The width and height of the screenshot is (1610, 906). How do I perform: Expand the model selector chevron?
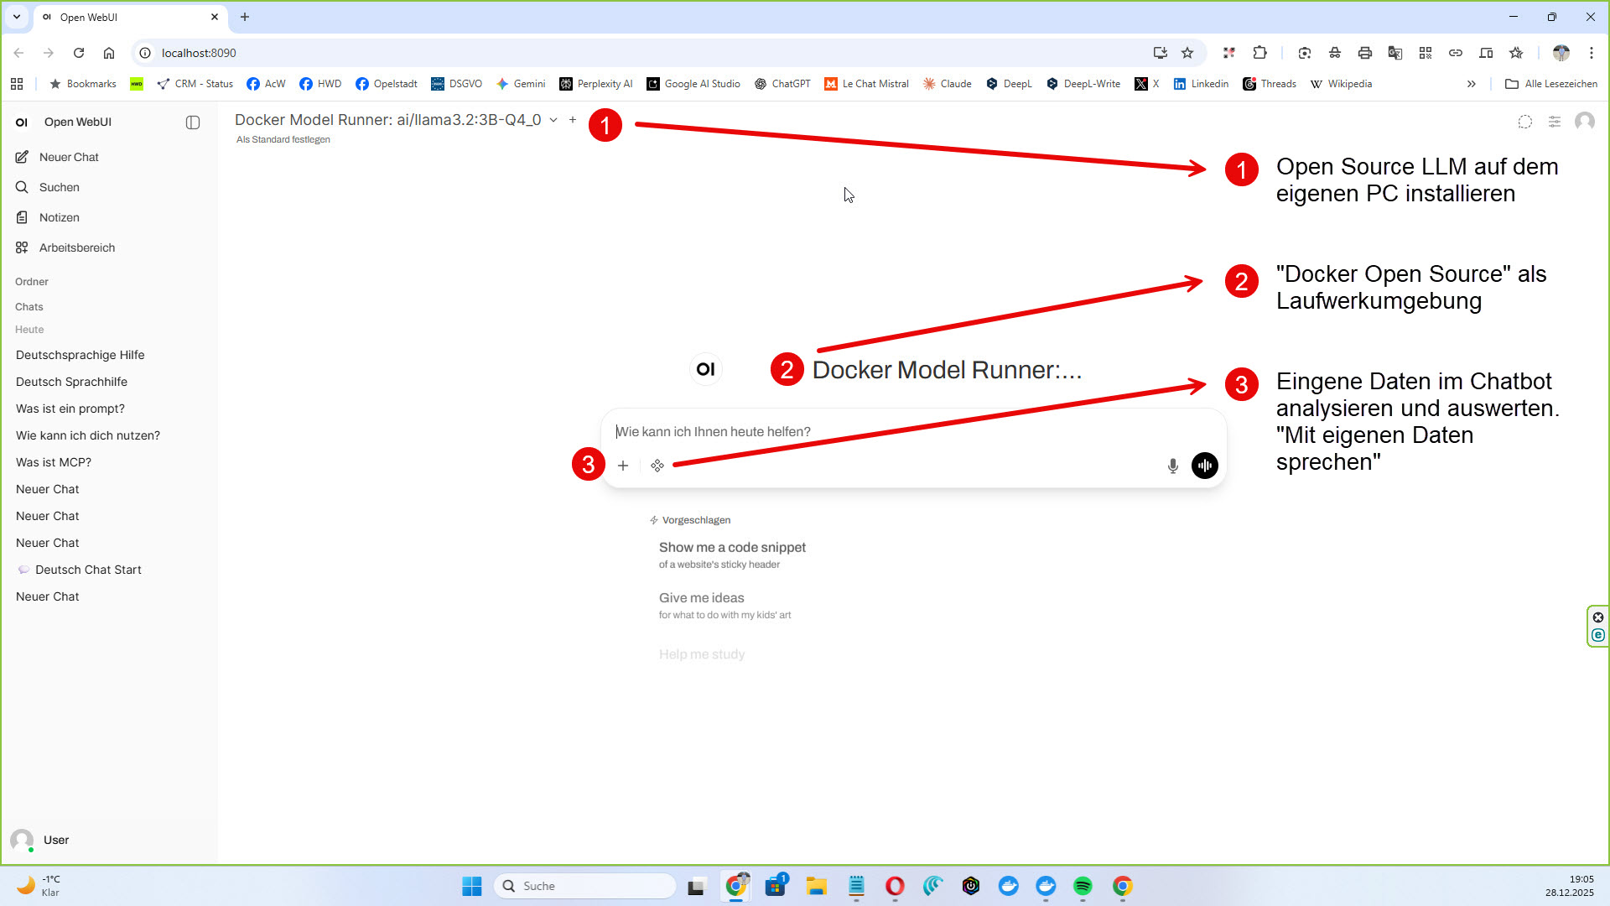[553, 120]
